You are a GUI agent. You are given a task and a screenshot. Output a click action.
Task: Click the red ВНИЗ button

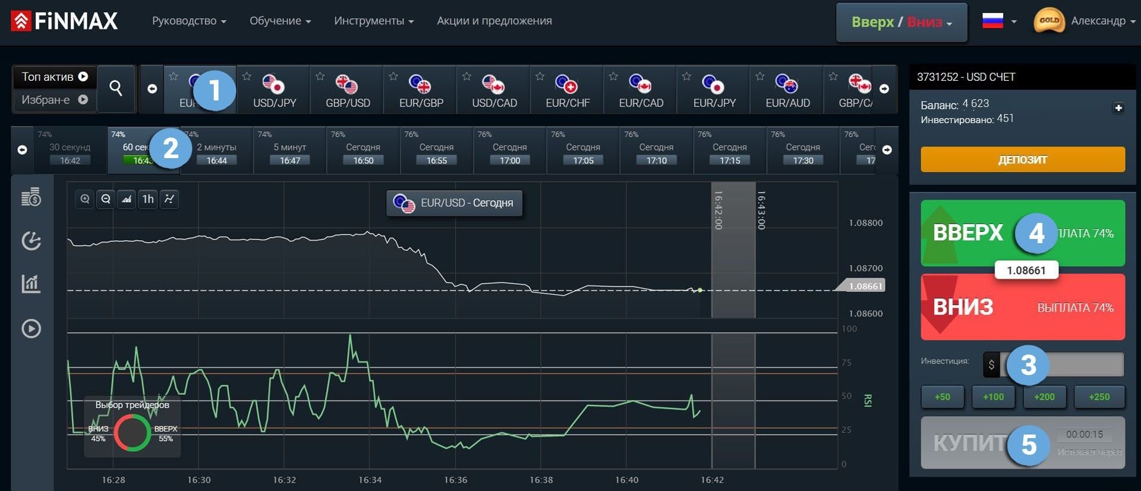(x=1023, y=307)
